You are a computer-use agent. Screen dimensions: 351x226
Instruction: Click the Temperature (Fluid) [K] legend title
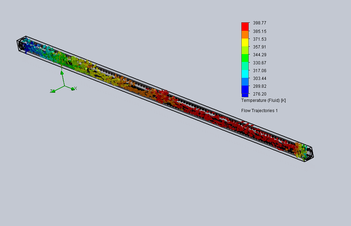pyautogui.click(x=264, y=100)
